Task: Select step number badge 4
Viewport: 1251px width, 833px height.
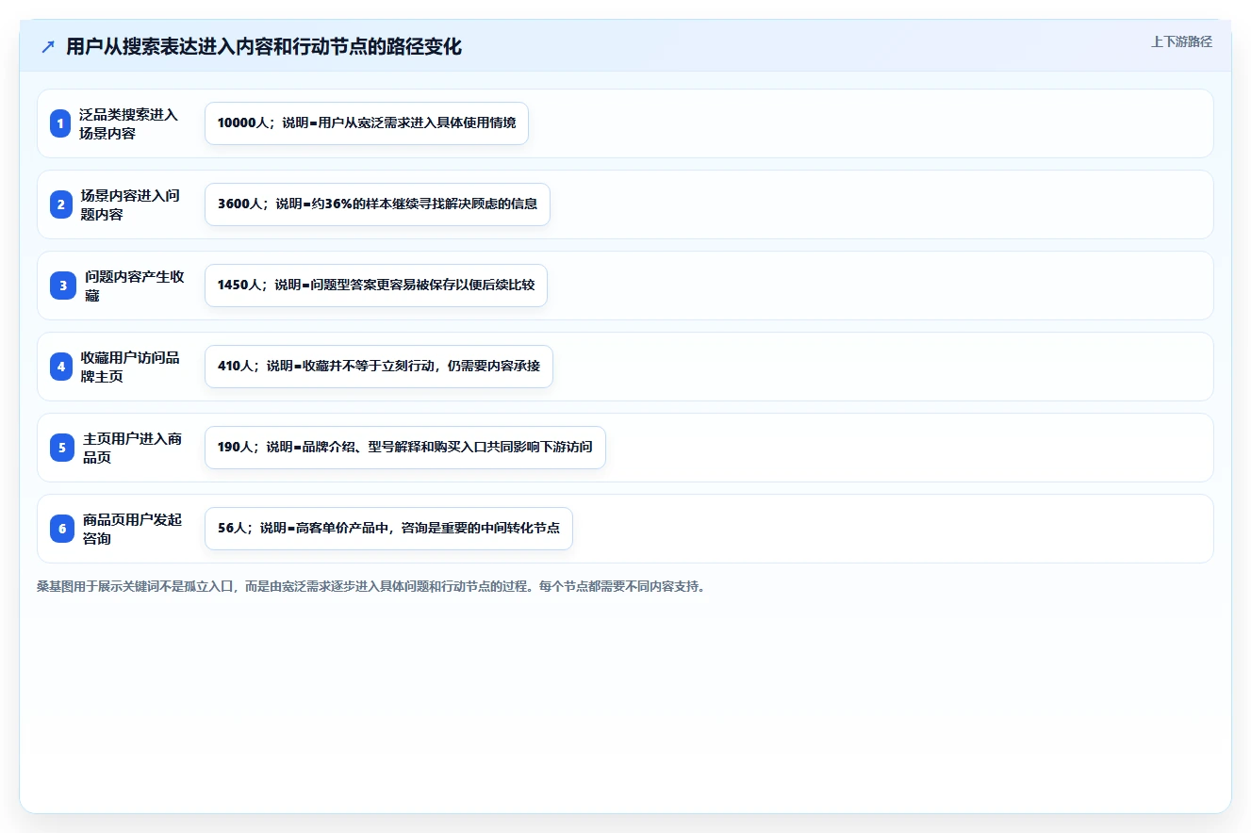Action: (x=61, y=367)
